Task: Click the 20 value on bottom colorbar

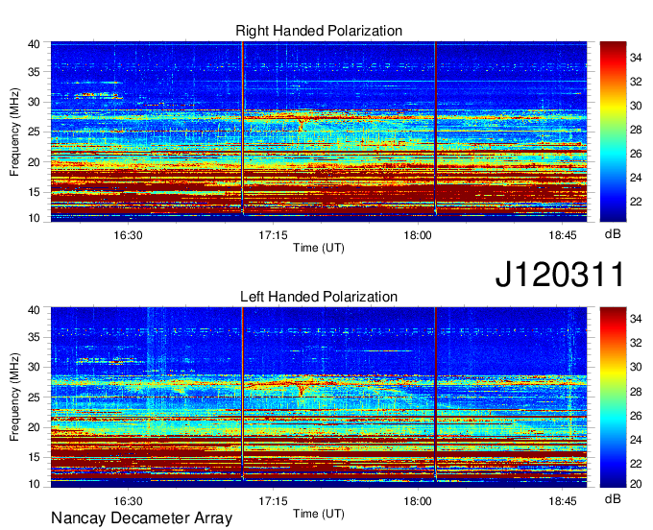Action: (x=636, y=483)
